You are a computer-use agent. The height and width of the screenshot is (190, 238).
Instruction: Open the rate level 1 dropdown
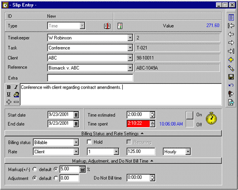pyautogui.click(x=116, y=151)
